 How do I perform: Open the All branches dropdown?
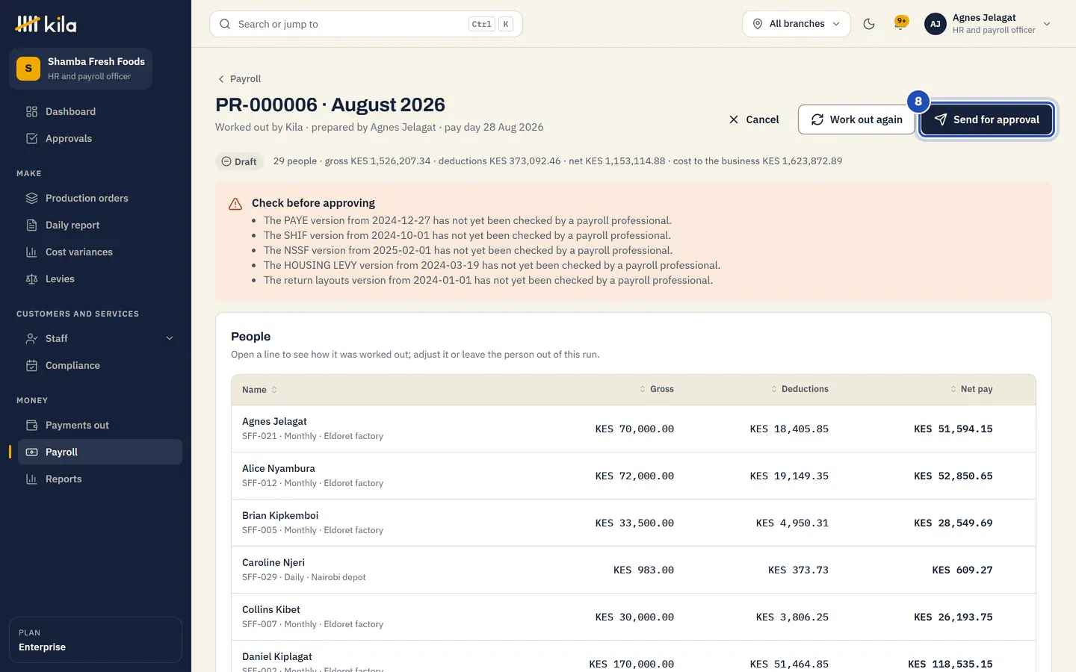[x=797, y=24]
